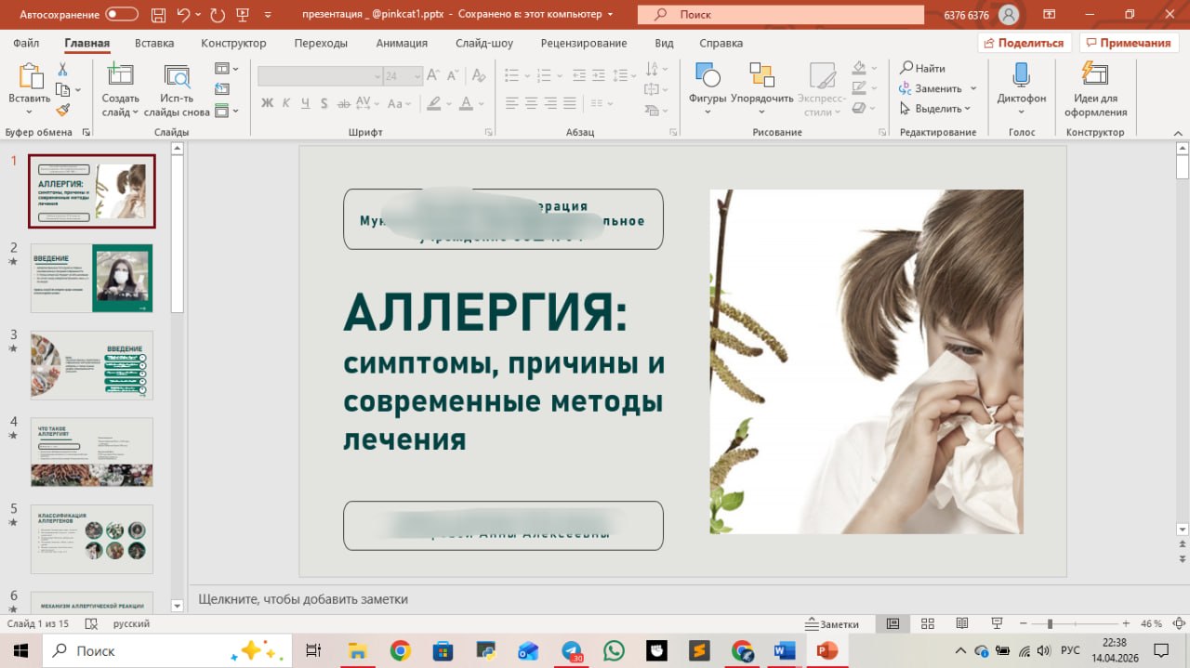Select slide 4 thumbnail ЧТО ТАКОЕ АЛЛЕРГИЯ
Viewport: 1190px width, 668px height.
coord(92,452)
